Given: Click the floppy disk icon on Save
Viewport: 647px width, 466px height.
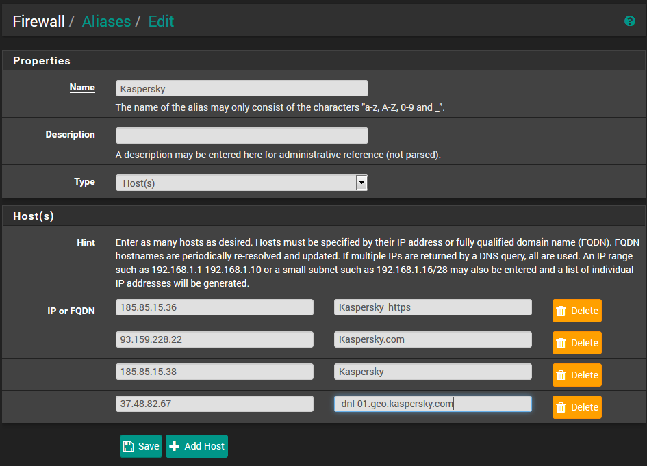Looking at the screenshot, I should 128,446.
